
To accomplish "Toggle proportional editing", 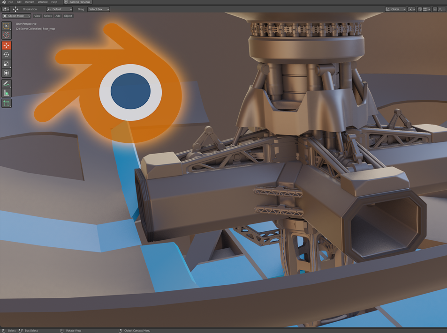I will click(435, 9).
